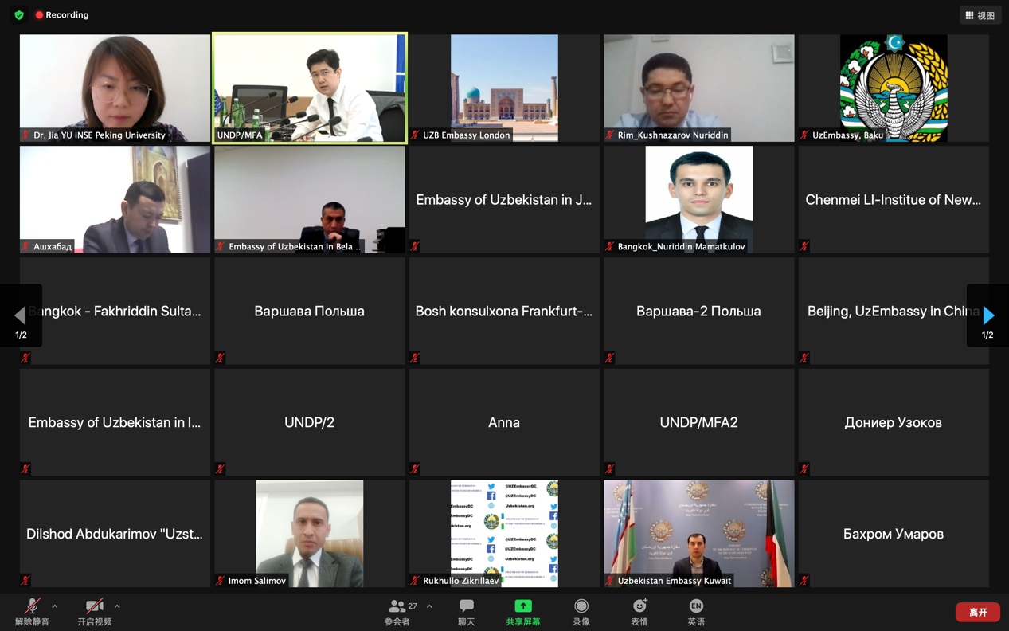Screen dimensions: 1009x631
Task: Click the UNDP/2 participant name
Action: (x=310, y=423)
